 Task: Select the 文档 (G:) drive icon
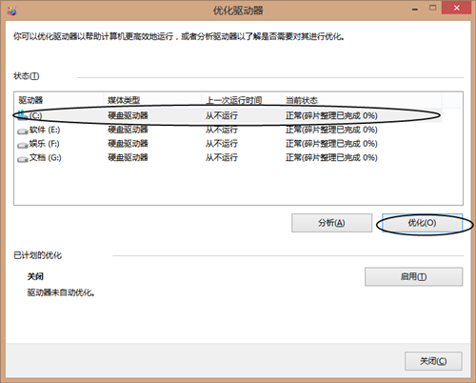coord(23,158)
